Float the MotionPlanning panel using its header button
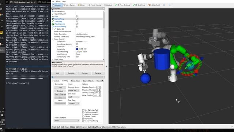Image resolution: width=234 pixels, height=132 pixels. 103,77
